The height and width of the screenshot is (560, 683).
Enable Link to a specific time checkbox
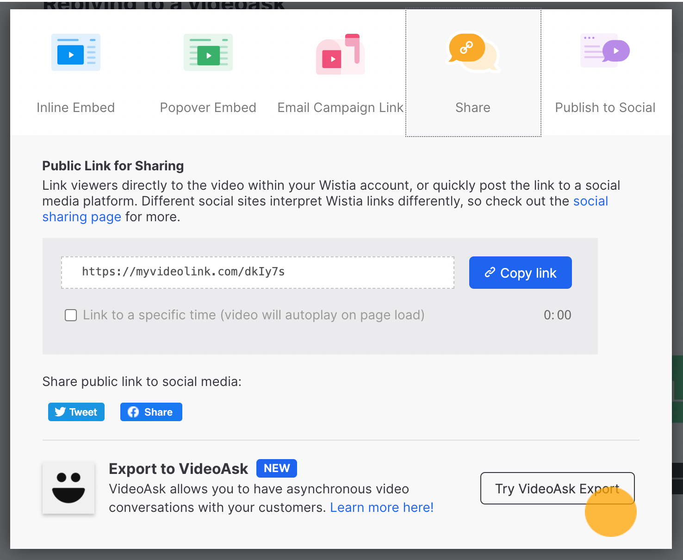pyautogui.click(x=71, y=315)
